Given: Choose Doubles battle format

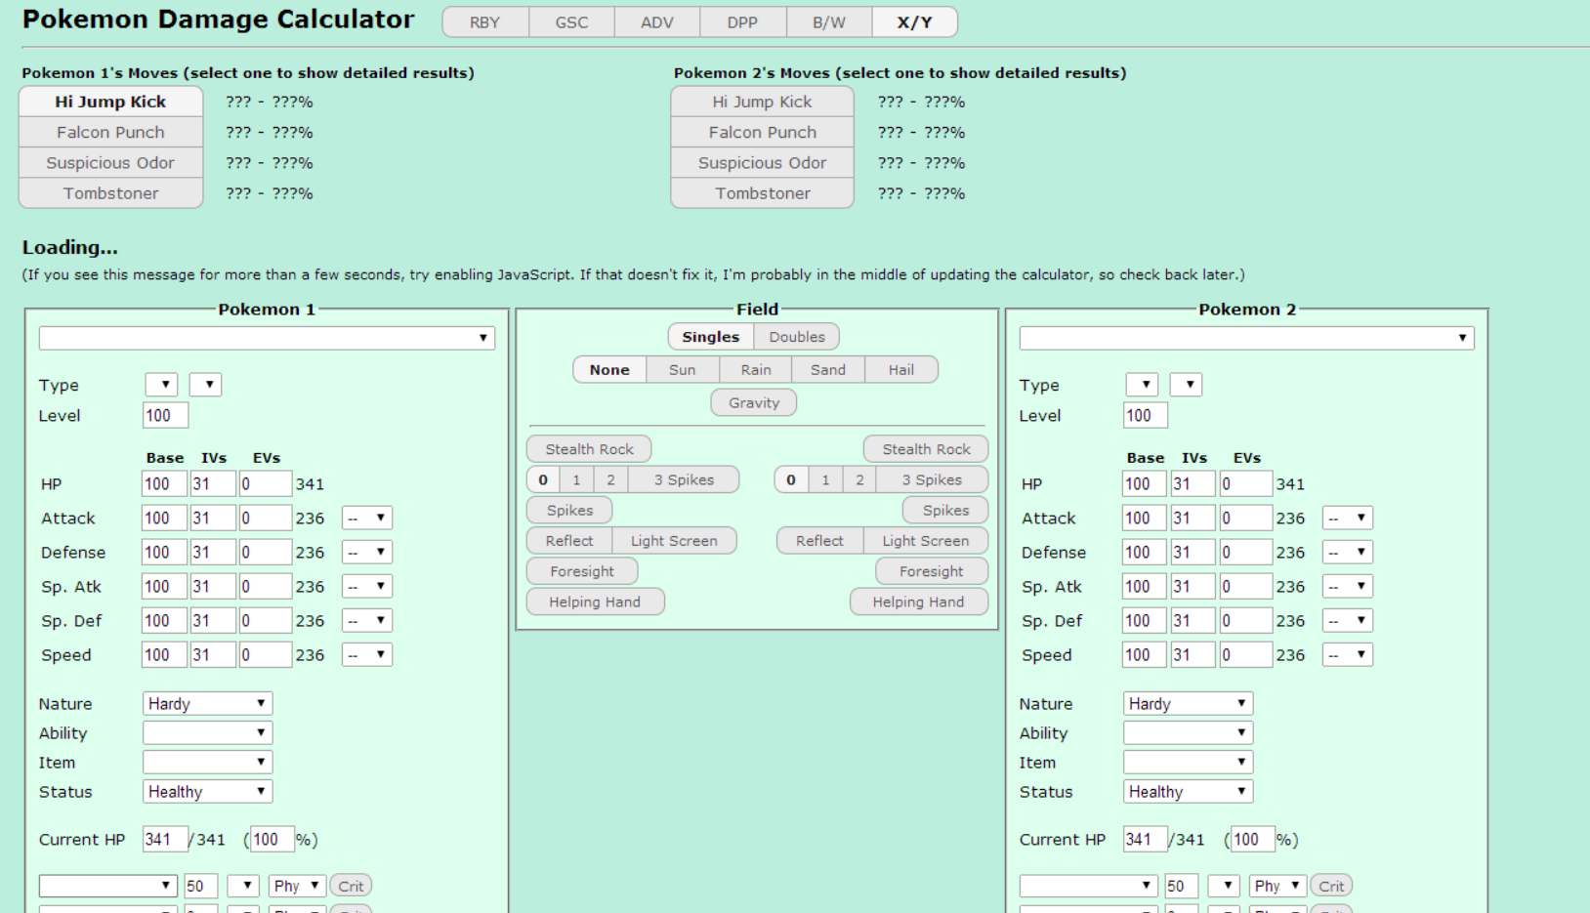Looking at the screenshot, I should (x=797, y=337).
